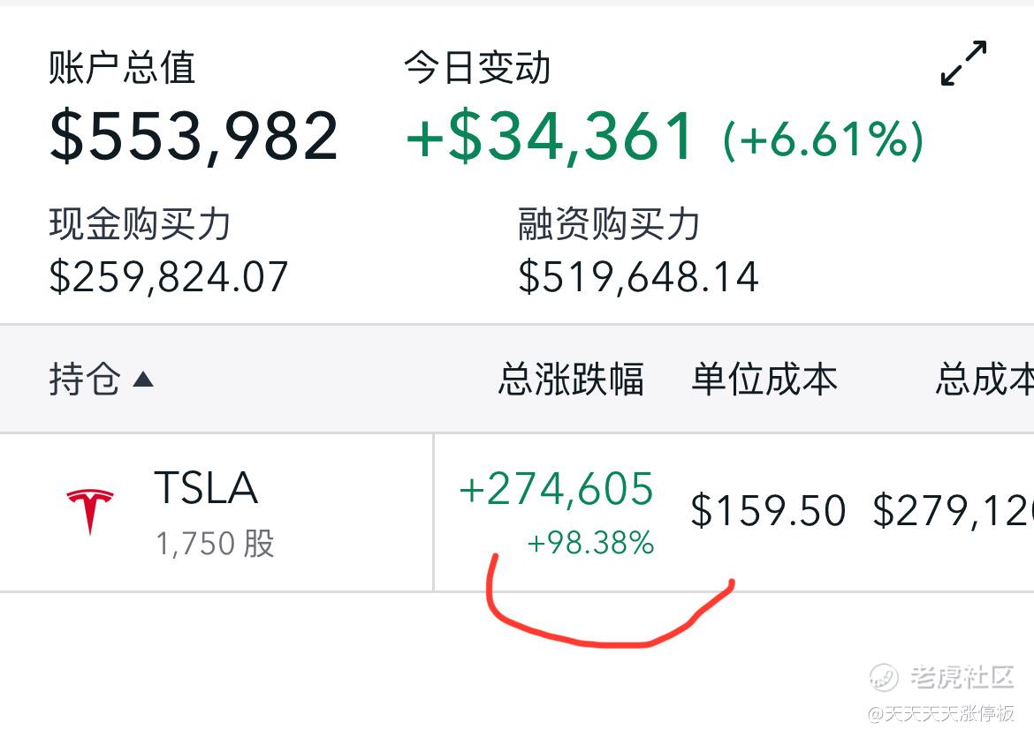Image resolution: width=1034 pixels, height=737 pixels.
Task: Sort by 总涨跌幅 column header
Action: 571,380
